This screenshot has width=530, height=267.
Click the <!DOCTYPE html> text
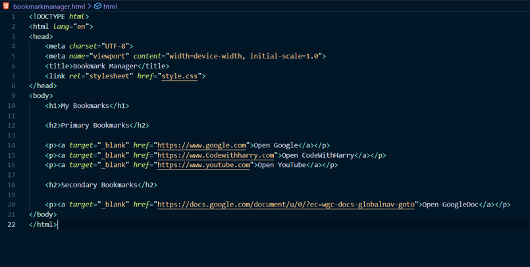click(x=59, y=16)
